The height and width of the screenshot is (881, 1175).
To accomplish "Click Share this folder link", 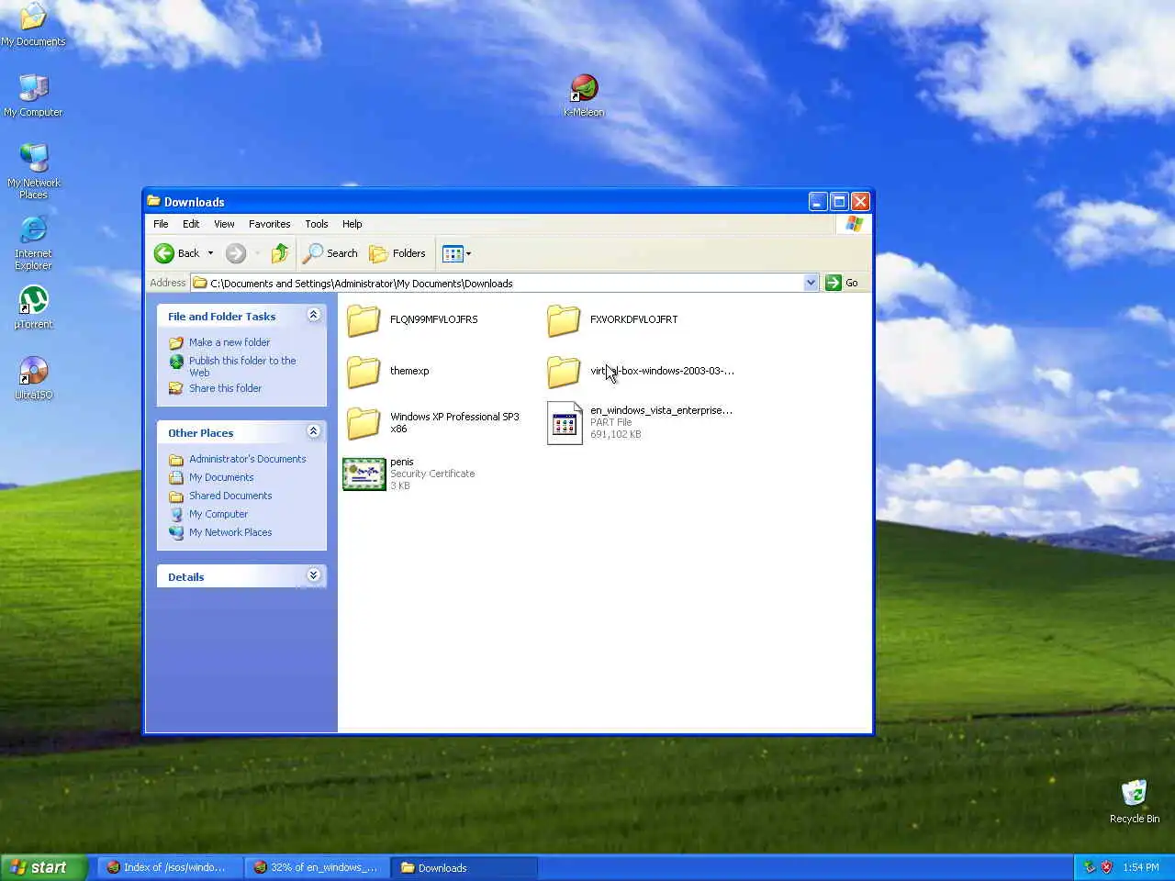I will coord(225,388).
